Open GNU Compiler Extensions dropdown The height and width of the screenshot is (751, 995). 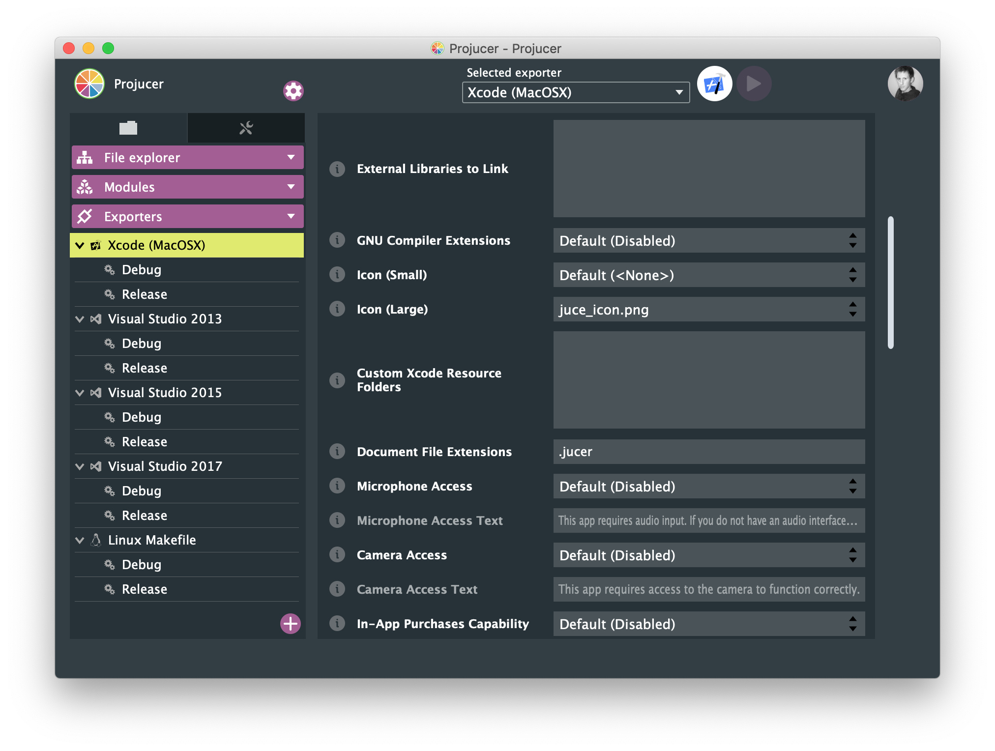click(708, 240)
